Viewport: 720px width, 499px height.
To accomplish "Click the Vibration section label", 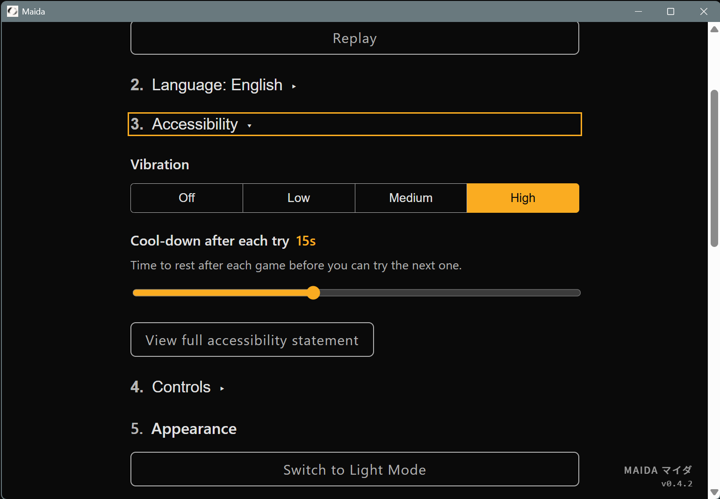I will coord(159,164).
